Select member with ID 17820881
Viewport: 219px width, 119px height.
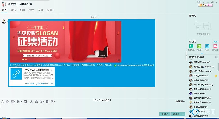pyautogui.click(x=201, y=76)
